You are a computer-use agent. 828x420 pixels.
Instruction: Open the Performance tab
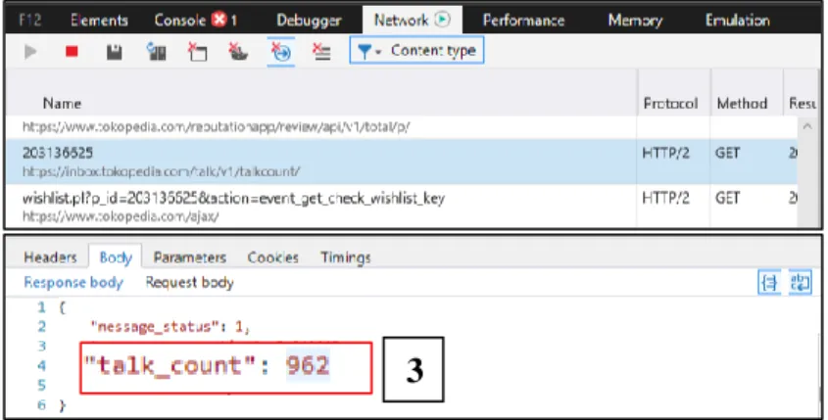pyautogui.click(x=523, y=20)
